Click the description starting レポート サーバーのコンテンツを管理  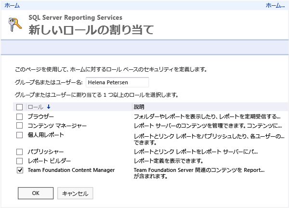point(208,126)
